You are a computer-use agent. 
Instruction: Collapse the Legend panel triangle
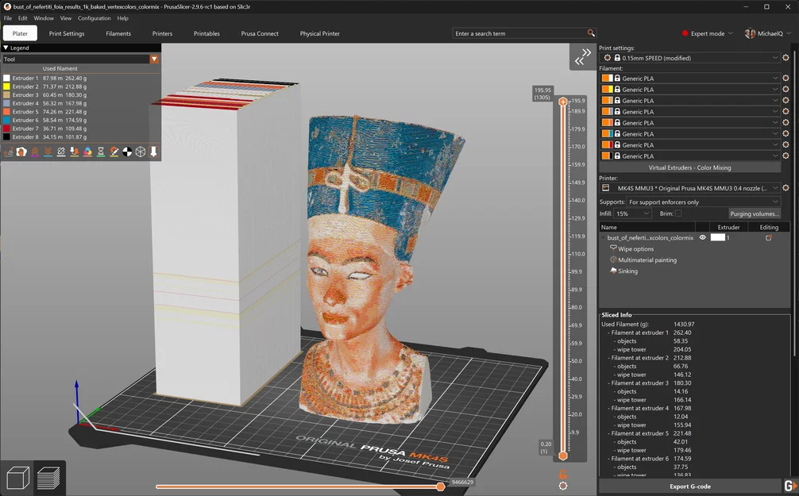click(x=6, y=48)
